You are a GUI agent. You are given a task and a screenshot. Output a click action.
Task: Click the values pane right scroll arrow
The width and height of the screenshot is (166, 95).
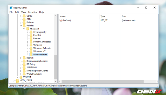[157, 82]
